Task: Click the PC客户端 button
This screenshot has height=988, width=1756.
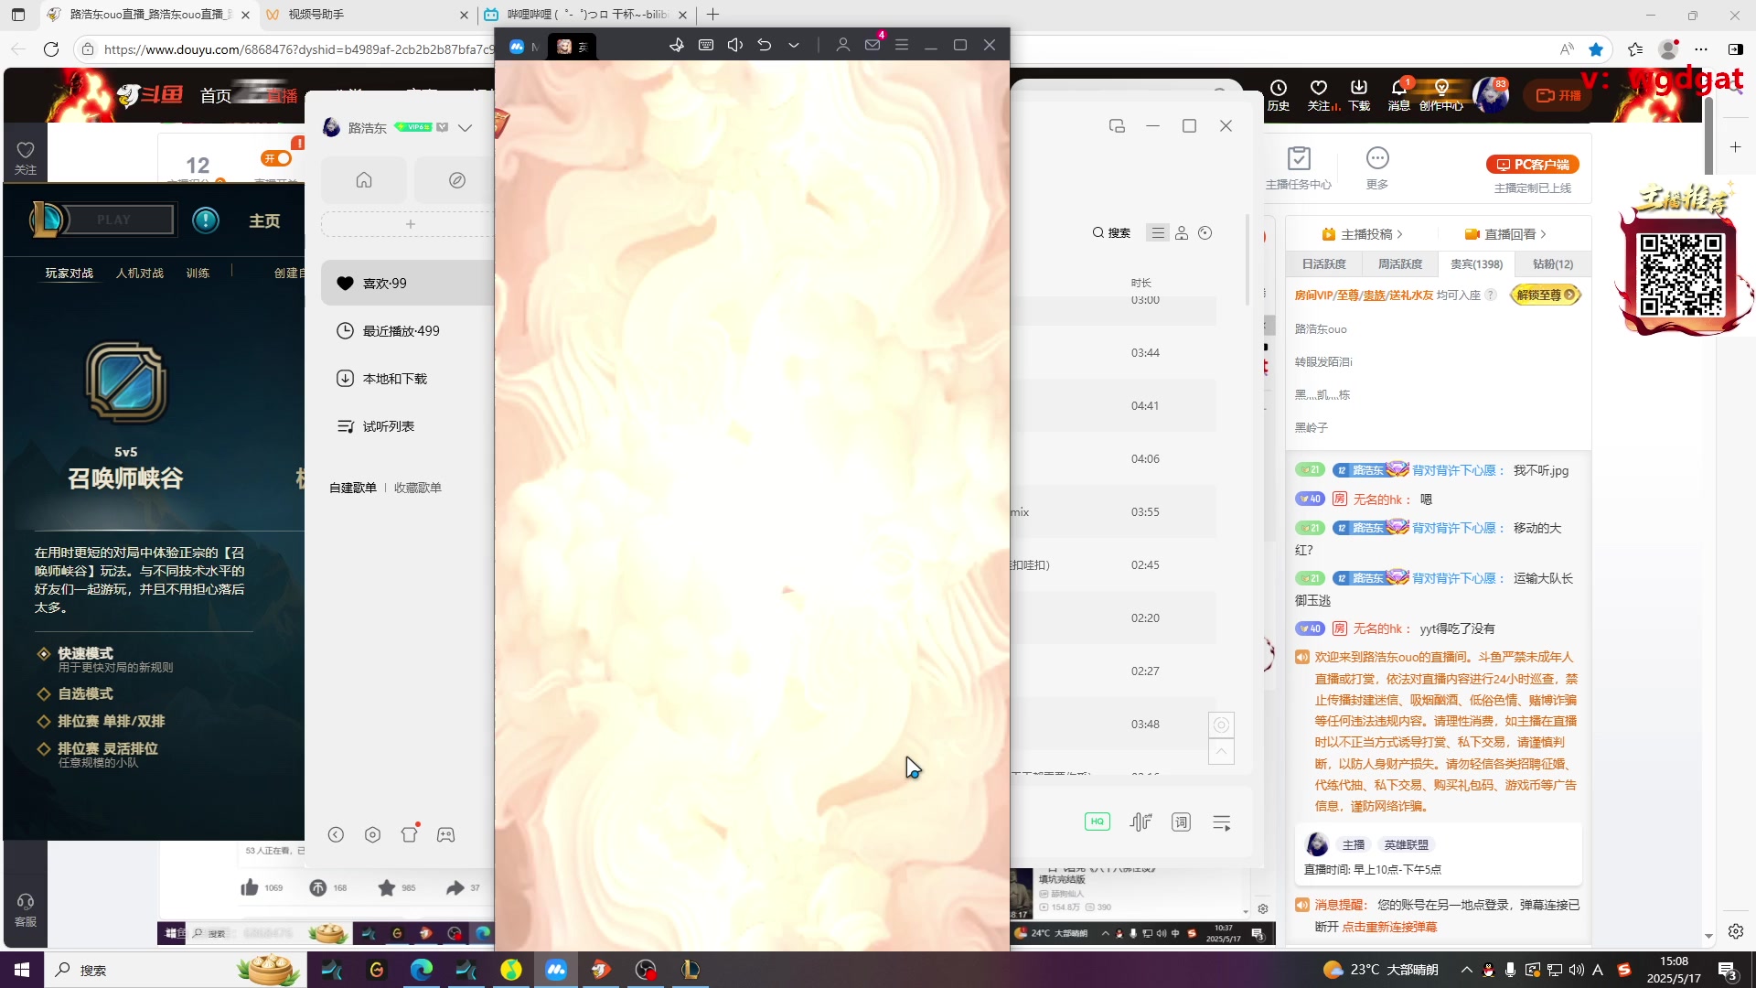Action: 1533,165
